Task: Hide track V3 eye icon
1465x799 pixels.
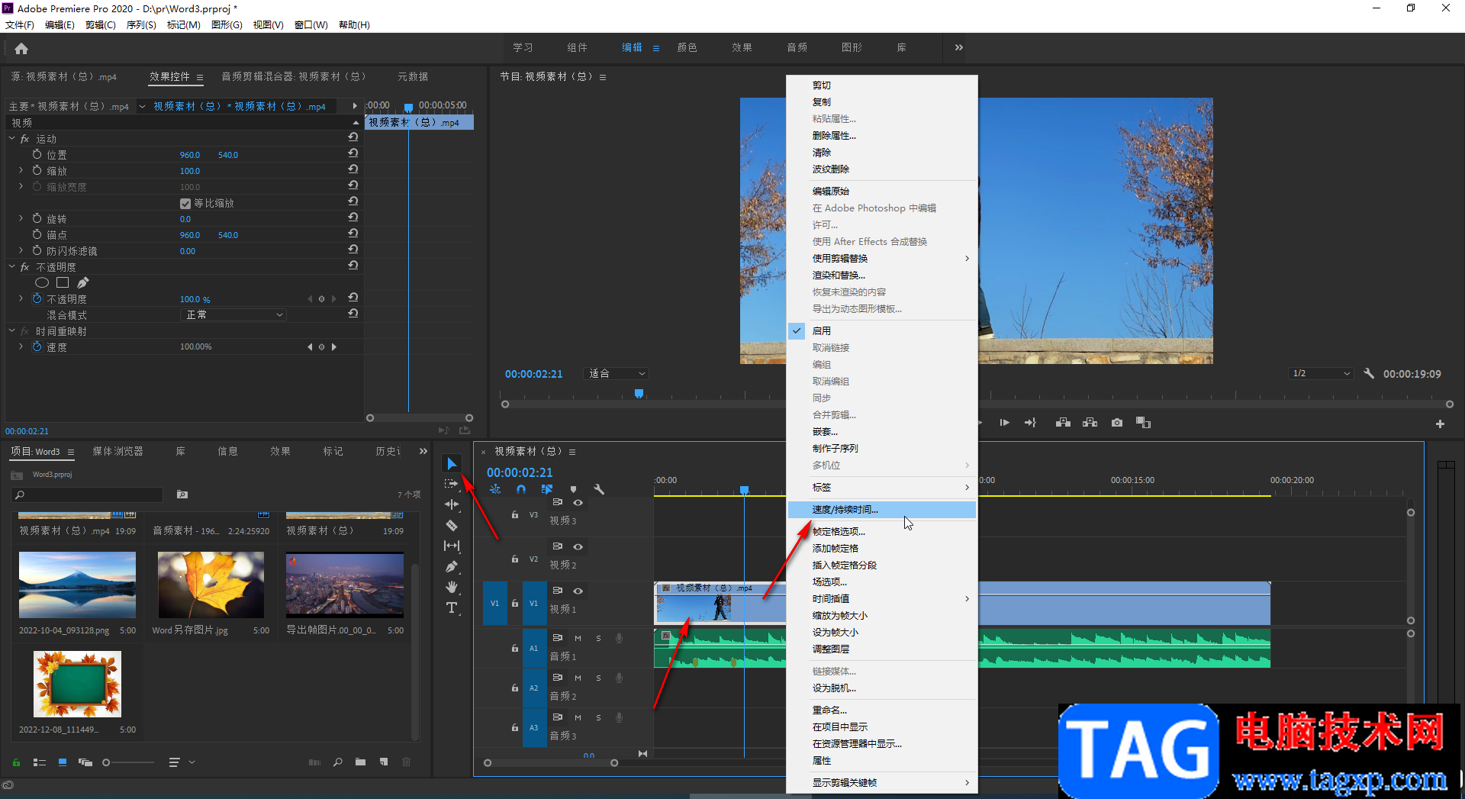Action: pos(578,502)
